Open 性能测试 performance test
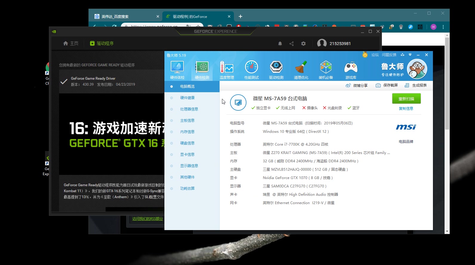Screen dimensions: 475x265 [252, 70]
